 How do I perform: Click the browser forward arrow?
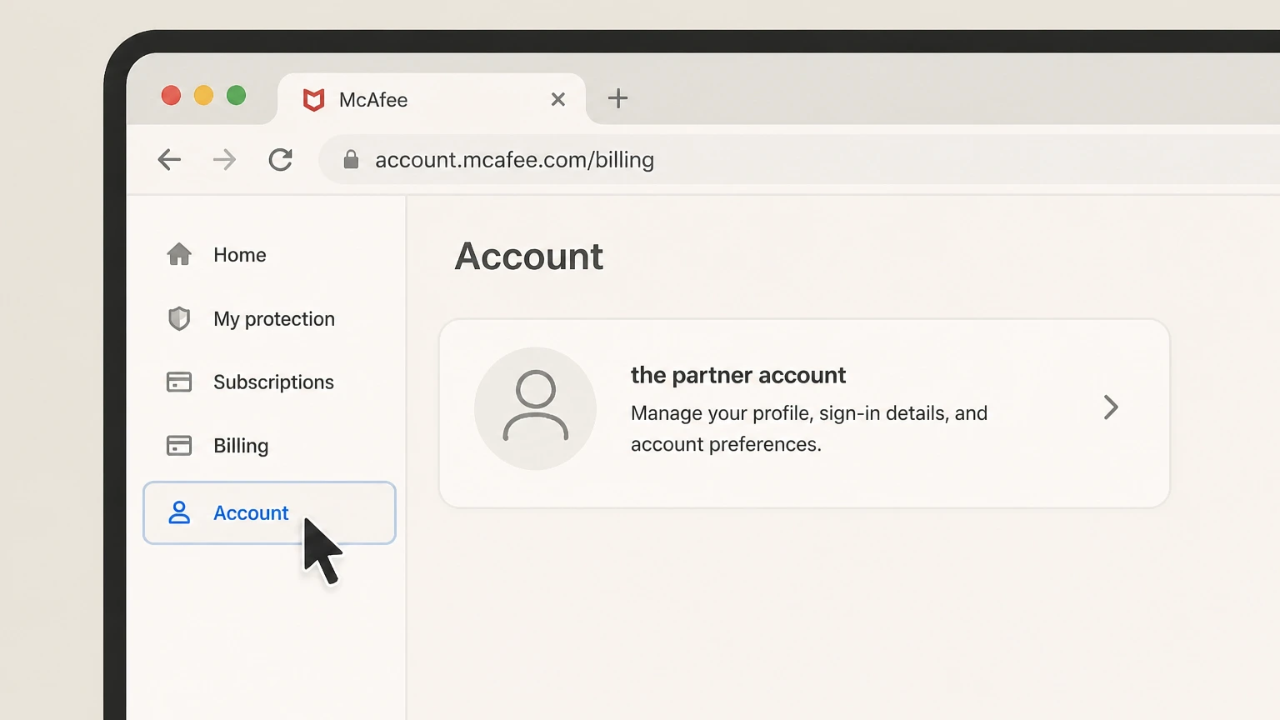224,159
